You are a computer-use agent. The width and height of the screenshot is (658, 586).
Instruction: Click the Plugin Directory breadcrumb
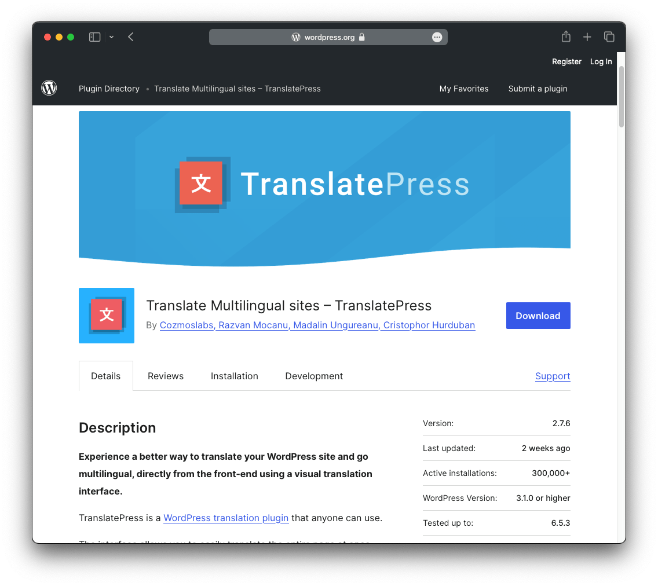(109, 89)
